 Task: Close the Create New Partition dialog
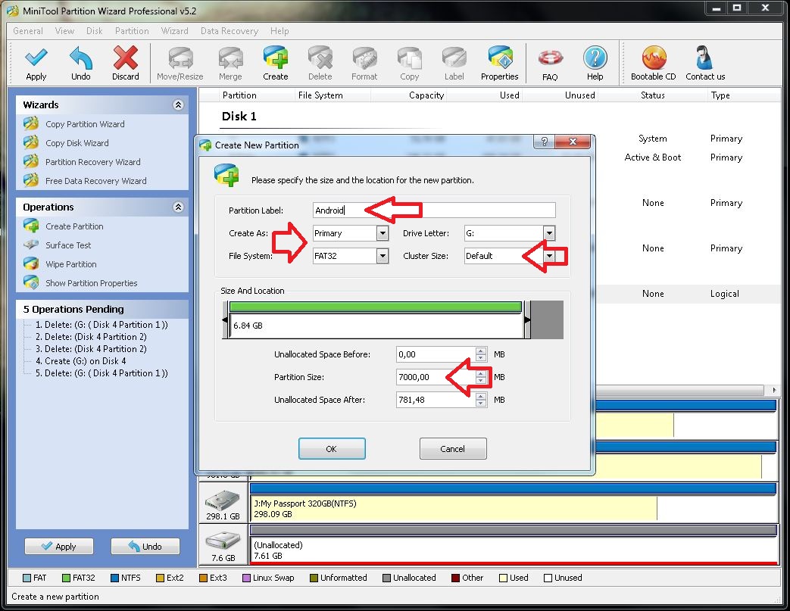coord(573,142)
